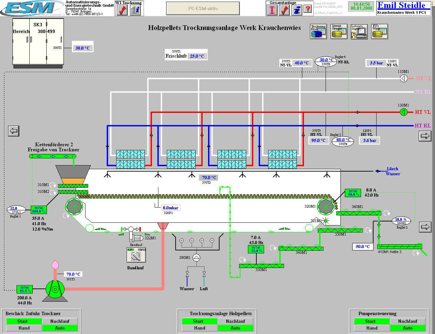The width and height of the screenshot is (435, 334).
Task: Open Regler 2 oval value 10.0 %
Action: pos(401,221)
